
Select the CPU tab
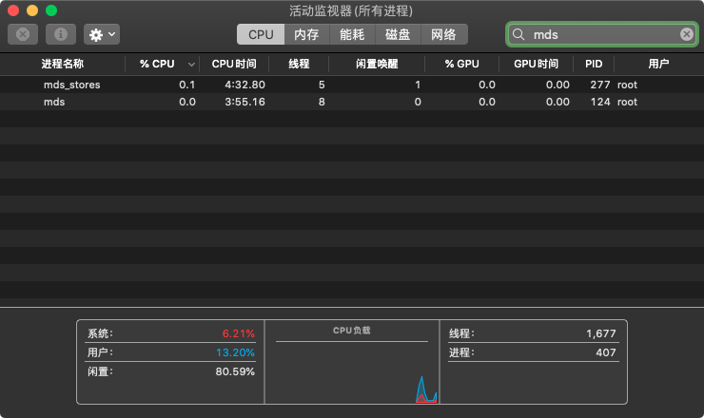(261, 34)
